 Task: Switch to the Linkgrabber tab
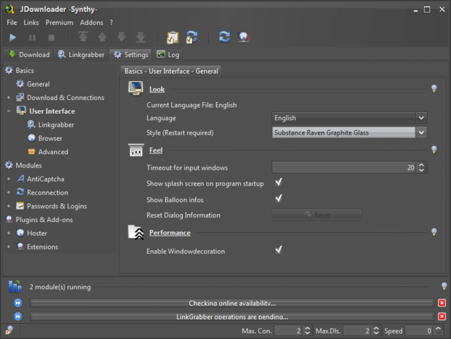(80, 54)
